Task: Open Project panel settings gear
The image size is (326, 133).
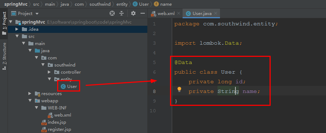Action: pos(133,14)
